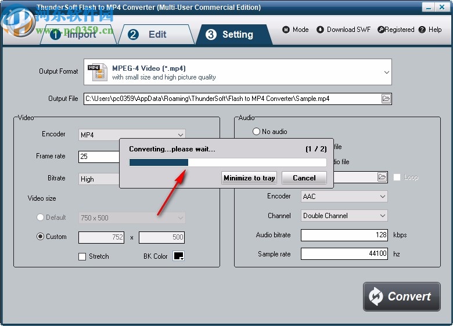This screenshot has height=326, width=453.
Task: Expand the Output Format dropdown
Action: pyautogui.click(x=387, y=72)
